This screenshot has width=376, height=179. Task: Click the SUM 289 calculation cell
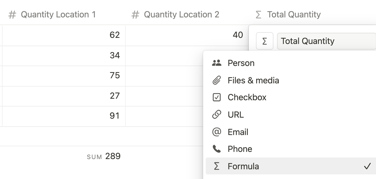click(104, 156)
